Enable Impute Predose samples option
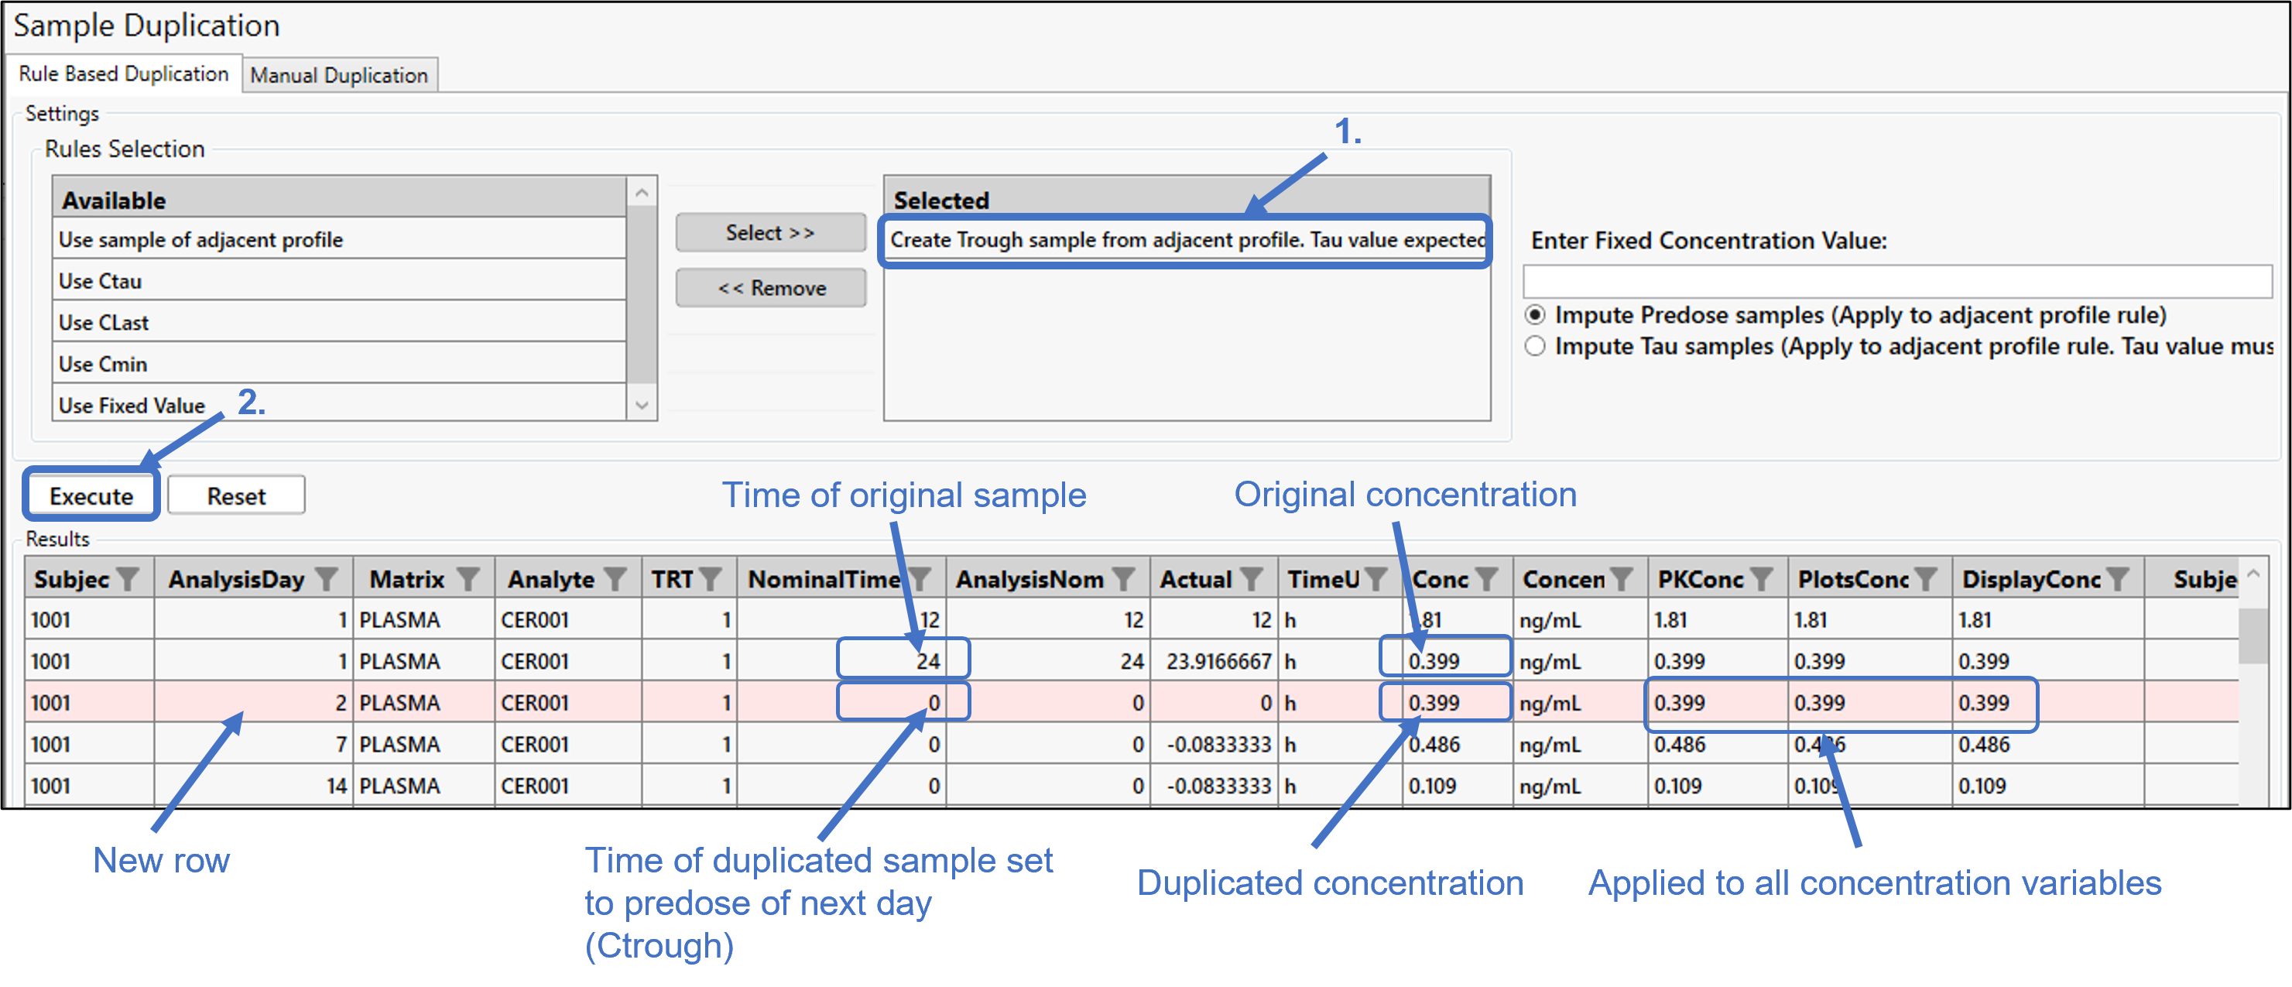This screenshot has width=2292, height=987. 1536,315
